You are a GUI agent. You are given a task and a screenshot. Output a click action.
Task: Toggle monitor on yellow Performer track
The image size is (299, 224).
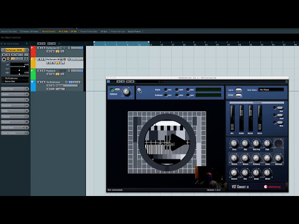[65, 59]
